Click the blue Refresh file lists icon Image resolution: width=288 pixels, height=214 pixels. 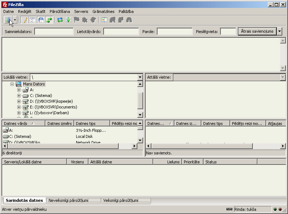pos(60,20)
